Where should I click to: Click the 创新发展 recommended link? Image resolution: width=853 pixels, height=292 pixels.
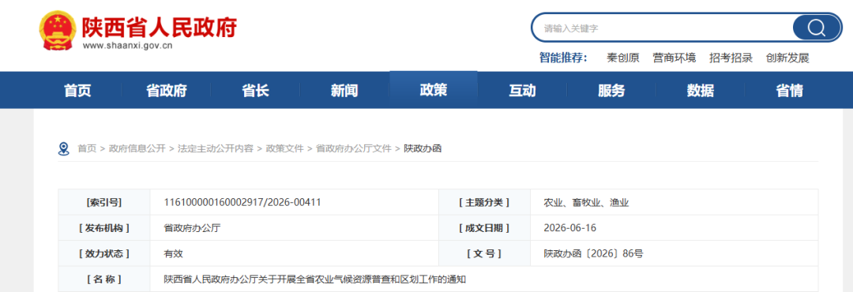(x=787, y=58)
